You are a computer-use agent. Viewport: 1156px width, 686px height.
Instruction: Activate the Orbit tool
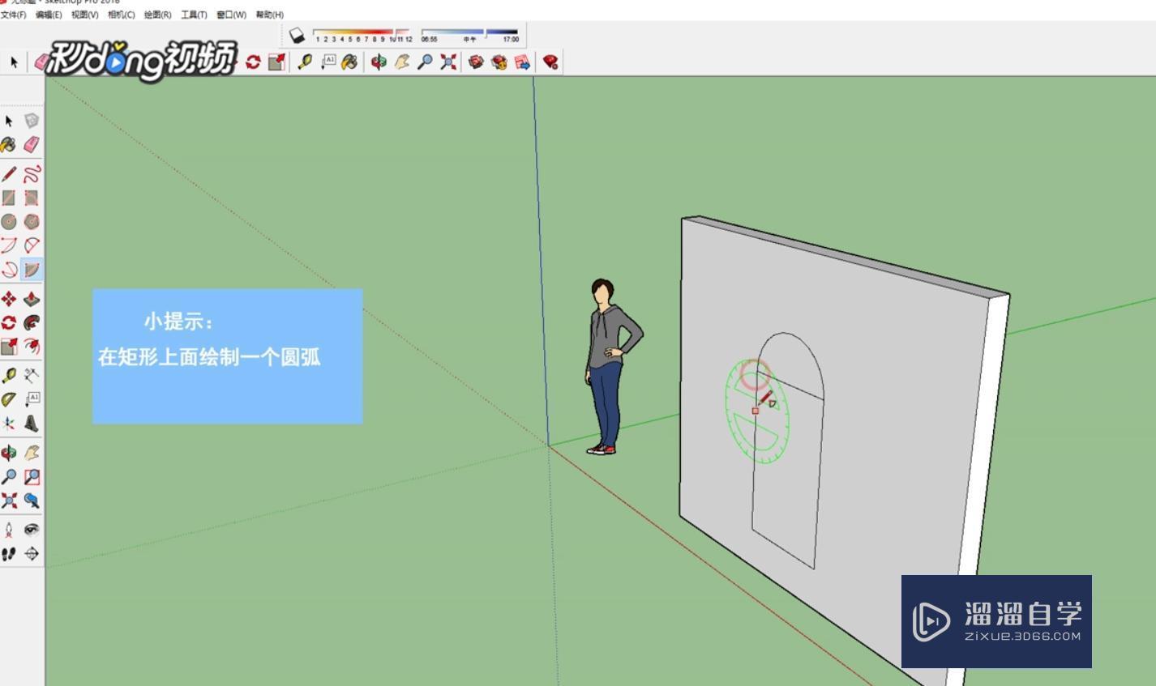11,452
